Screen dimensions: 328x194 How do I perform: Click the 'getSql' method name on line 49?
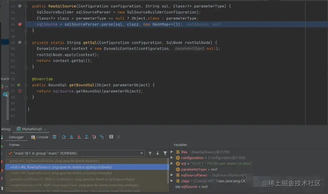(90, 43)
